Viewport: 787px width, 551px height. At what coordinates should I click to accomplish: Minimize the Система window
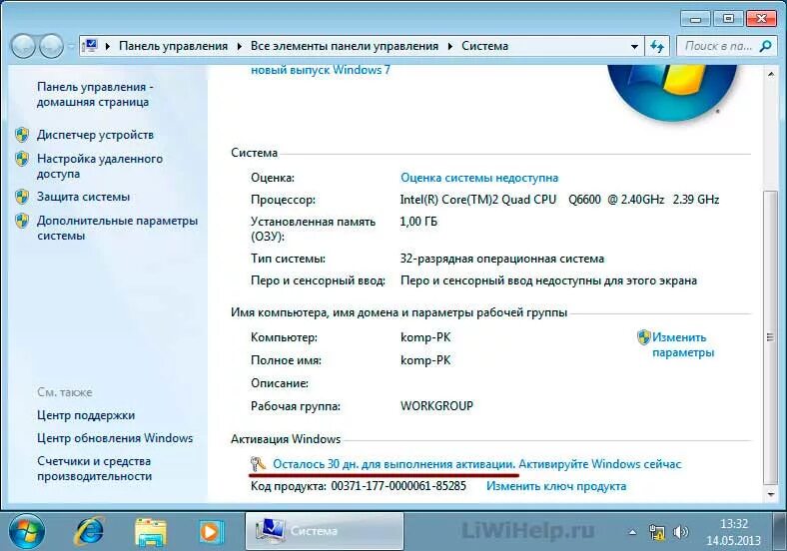pos(695,19)
